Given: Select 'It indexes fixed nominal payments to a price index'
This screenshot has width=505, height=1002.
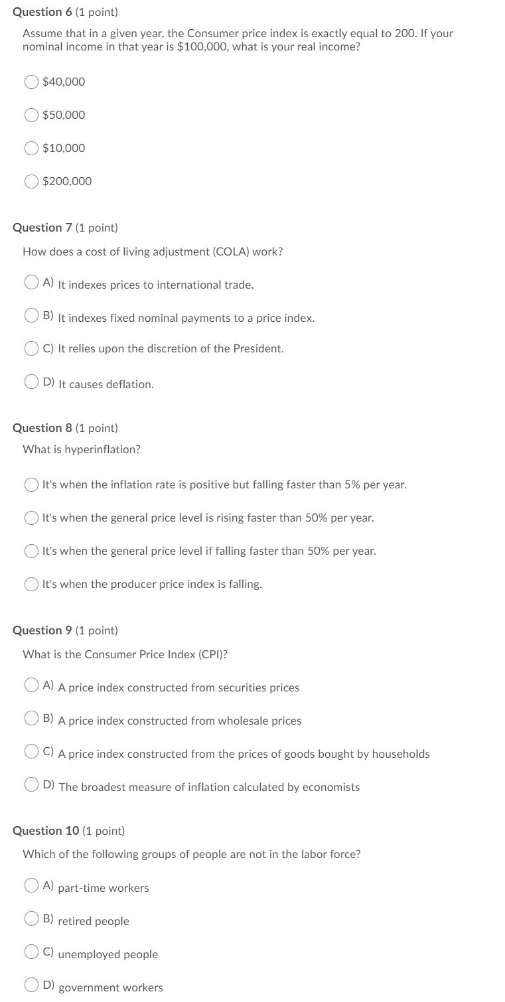Looking at the screenshot, I should (x=31, y=315).
